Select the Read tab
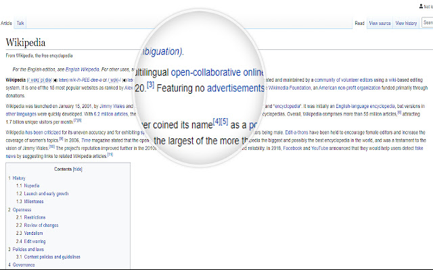This screenshot has width=433, height=270. click(359, 23)
